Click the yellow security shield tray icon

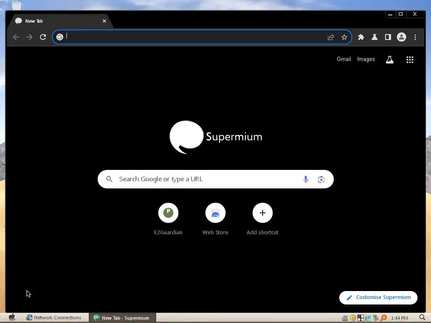(x=353, y=318)
